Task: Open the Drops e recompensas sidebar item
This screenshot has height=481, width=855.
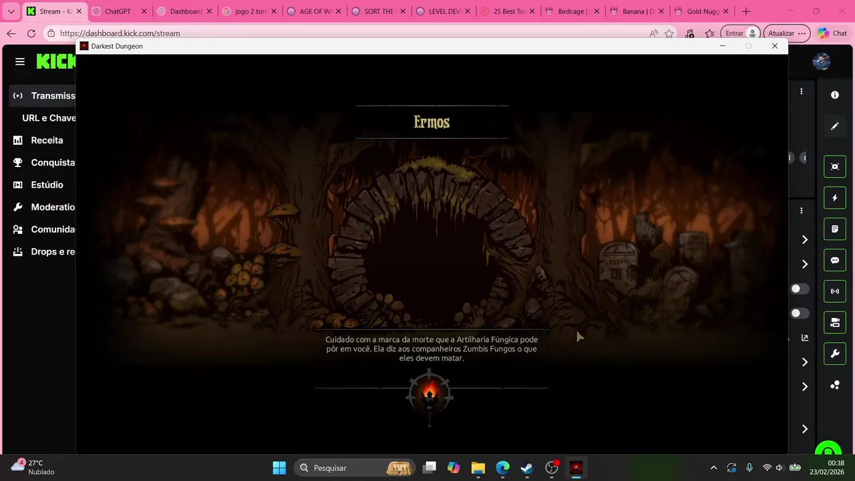Action: pos(43,252)
